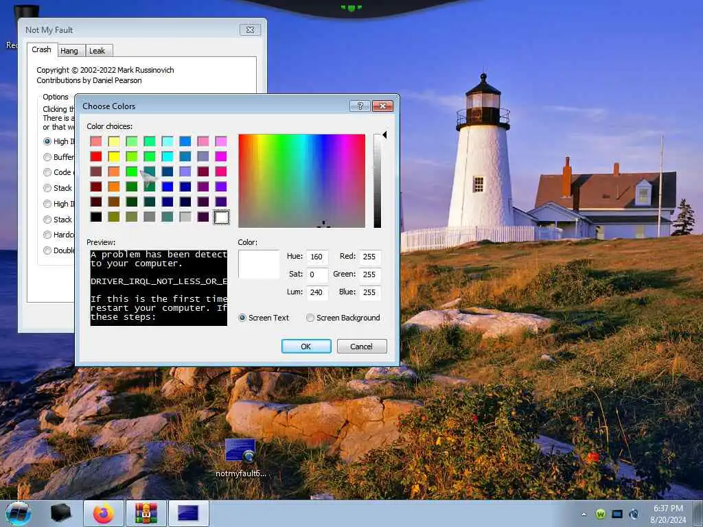The image size is (703, 527).
Task: Click the Show desktop button strip
Action: click(699, 513)
